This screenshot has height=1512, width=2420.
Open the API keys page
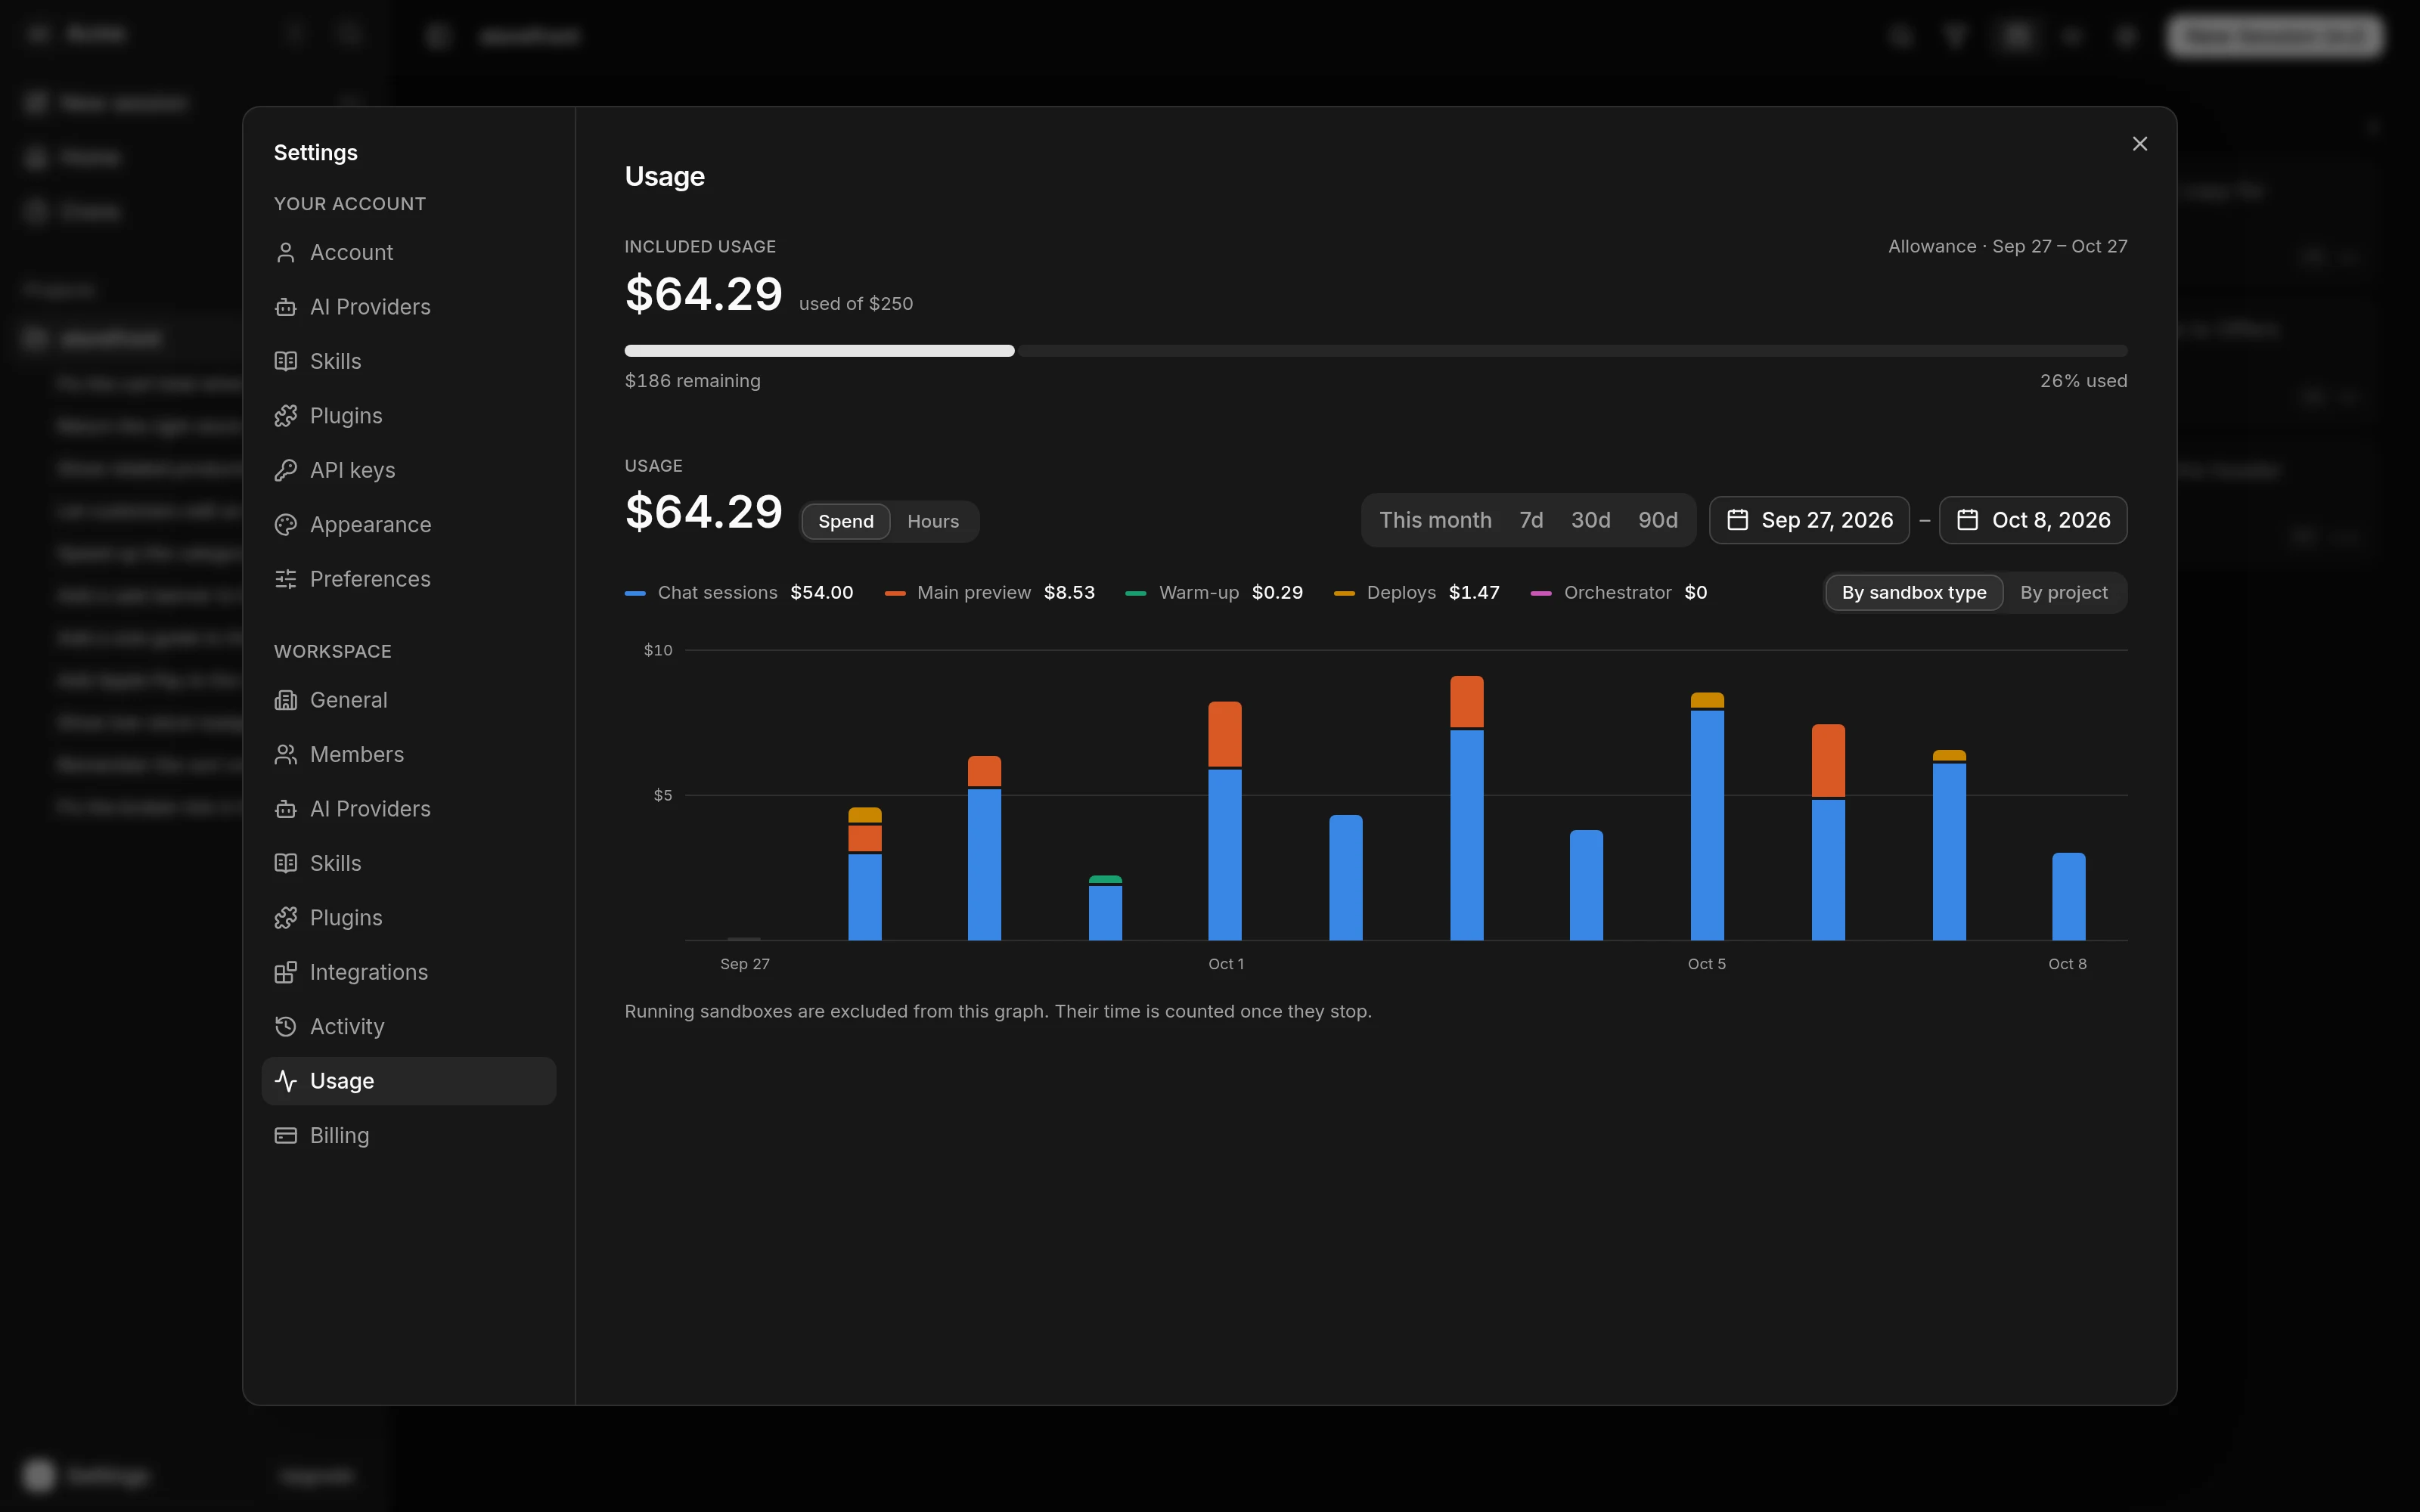(x=408, y=470)
